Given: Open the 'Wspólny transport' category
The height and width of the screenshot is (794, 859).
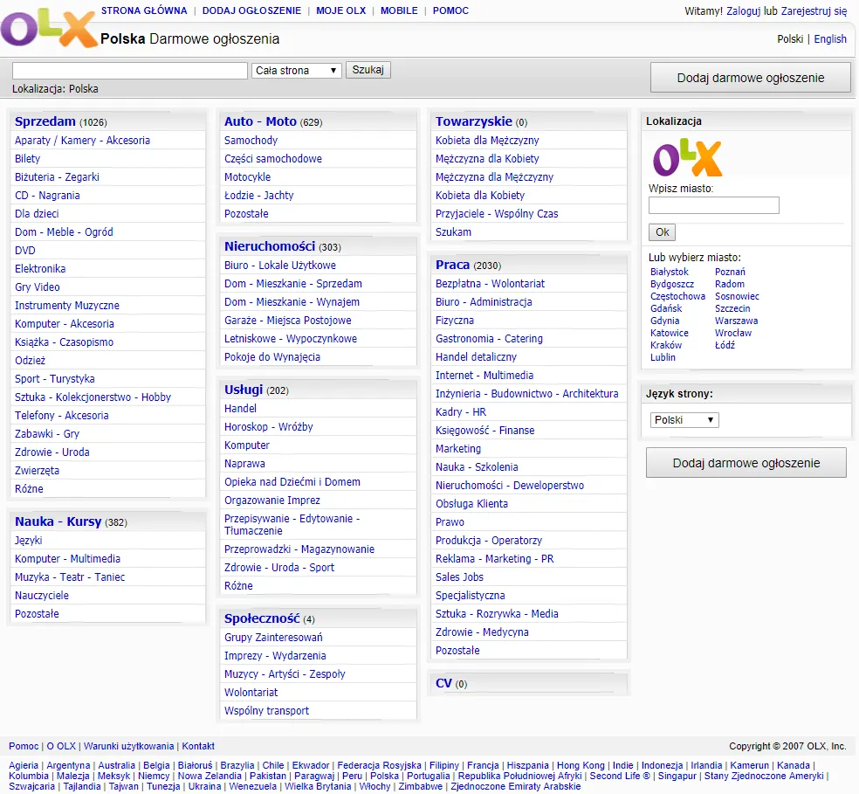Looking at the screenshot, I should (x=266, y=711).
